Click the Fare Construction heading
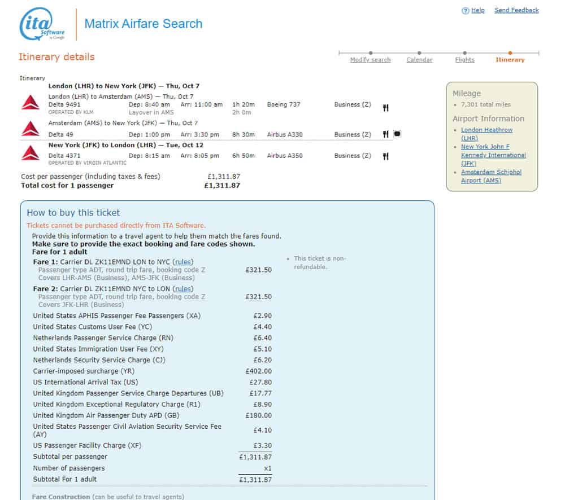 (x=61, y=497)
